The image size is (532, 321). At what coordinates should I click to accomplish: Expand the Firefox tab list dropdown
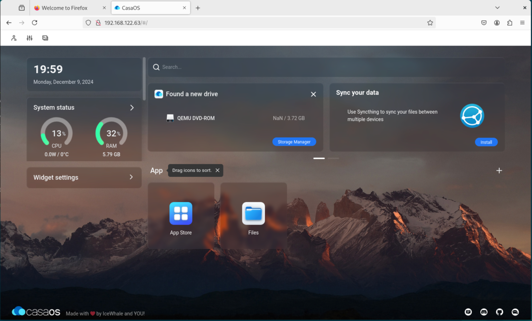pyautogui.click(x=497, y=8)
